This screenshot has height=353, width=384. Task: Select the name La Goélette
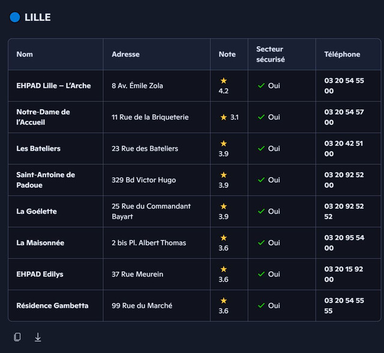pyautogui.click(x=37, y=212)
